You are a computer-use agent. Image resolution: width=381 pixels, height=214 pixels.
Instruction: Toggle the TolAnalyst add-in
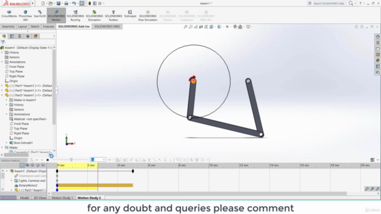[x=130, y=14]
